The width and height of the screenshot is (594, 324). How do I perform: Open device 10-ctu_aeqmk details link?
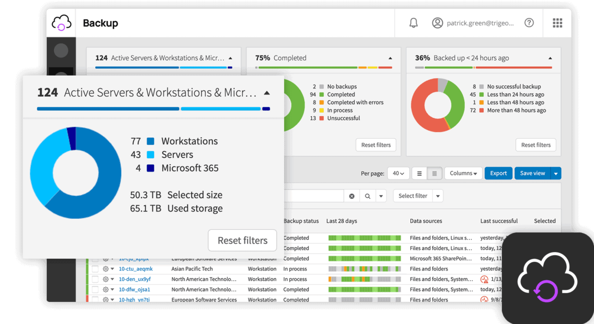[x=135, y=268]
